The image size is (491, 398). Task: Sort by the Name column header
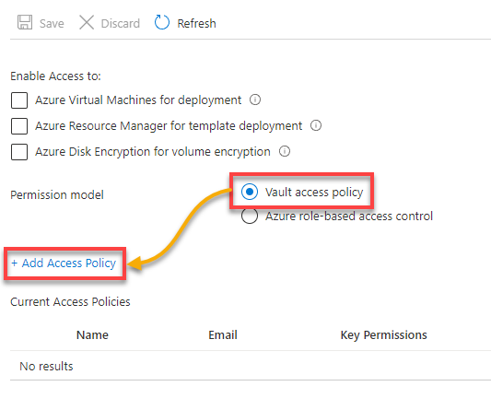coord(92,335)
